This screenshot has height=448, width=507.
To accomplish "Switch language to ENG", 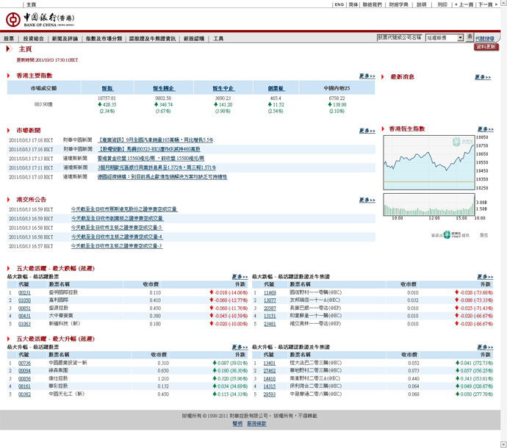I will click(x=339, y=4).
